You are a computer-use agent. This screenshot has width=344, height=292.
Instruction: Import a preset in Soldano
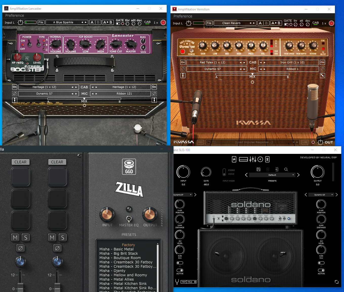click(277, 169)
